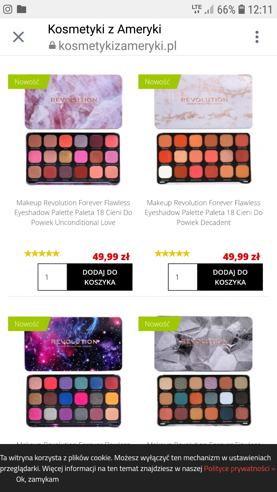Open Unconditional Love palette product title link
This screenshot has height=492, width=277.
(x=73, y=212)
